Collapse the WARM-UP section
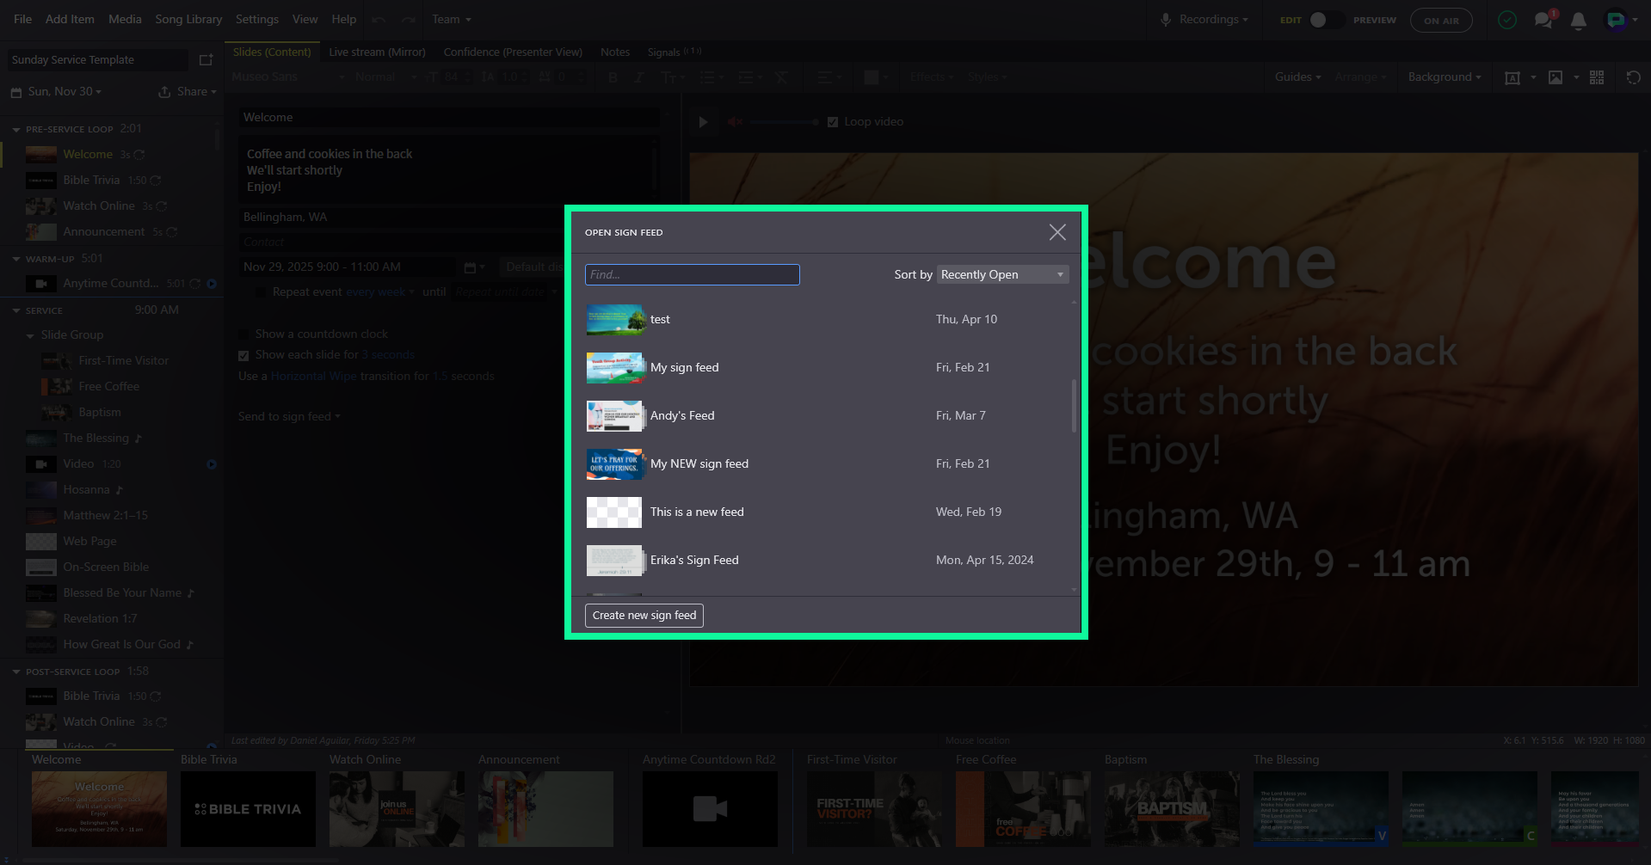Image resolution: width=1651 pixels, height=865 pixels. coord(16,259)
